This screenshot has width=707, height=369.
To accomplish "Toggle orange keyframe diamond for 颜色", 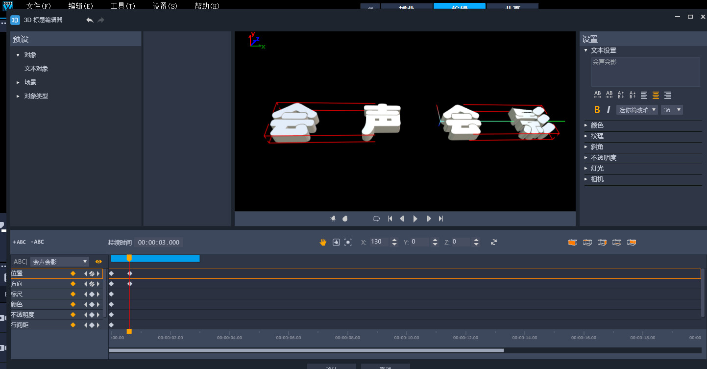I will [73, 304].
